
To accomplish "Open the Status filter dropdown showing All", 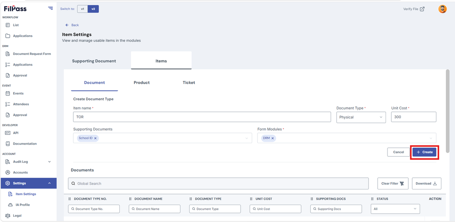I will 395,209.
